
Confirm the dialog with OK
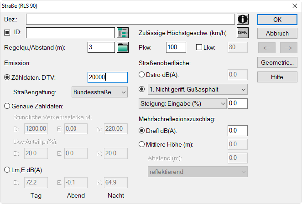tap(277, 20)
